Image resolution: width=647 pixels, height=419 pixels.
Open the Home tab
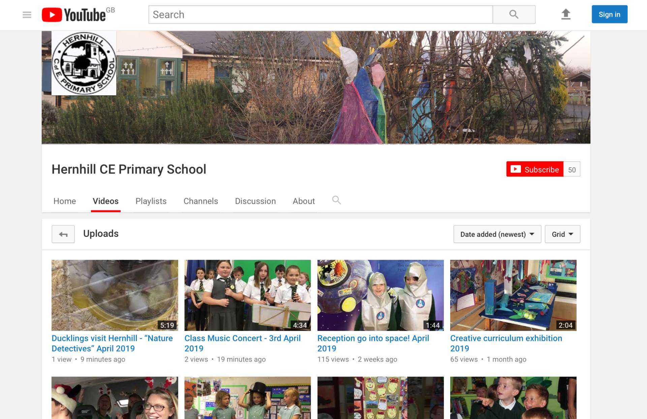pyautogui.click(x=65, y=201)
